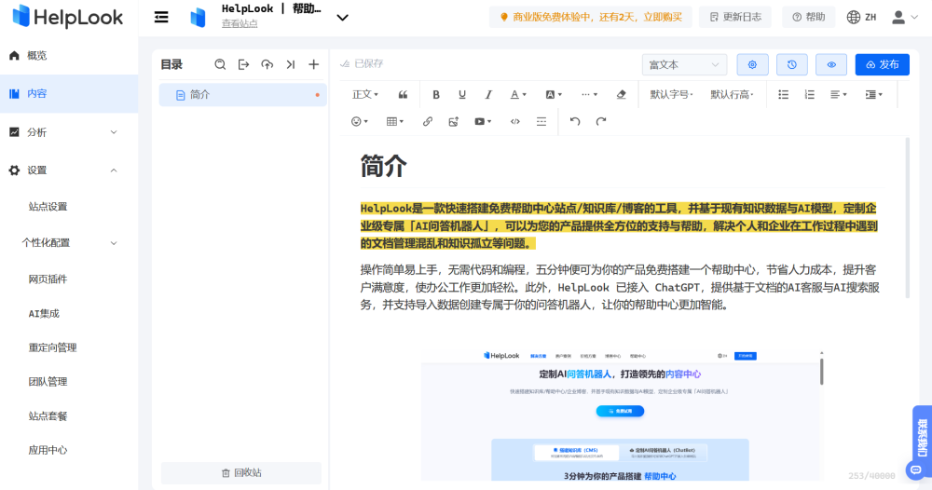Click the cloud upload import icon
Screen dimensions: 932x490
click(267, 64)
